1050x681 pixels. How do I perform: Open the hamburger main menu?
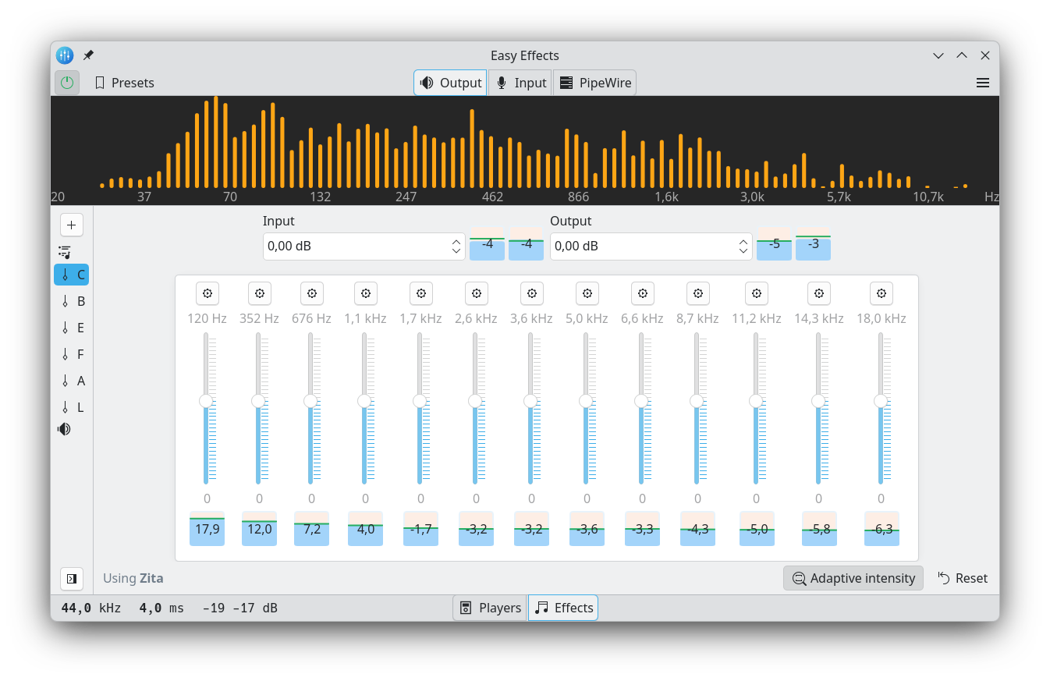(983, 83)
